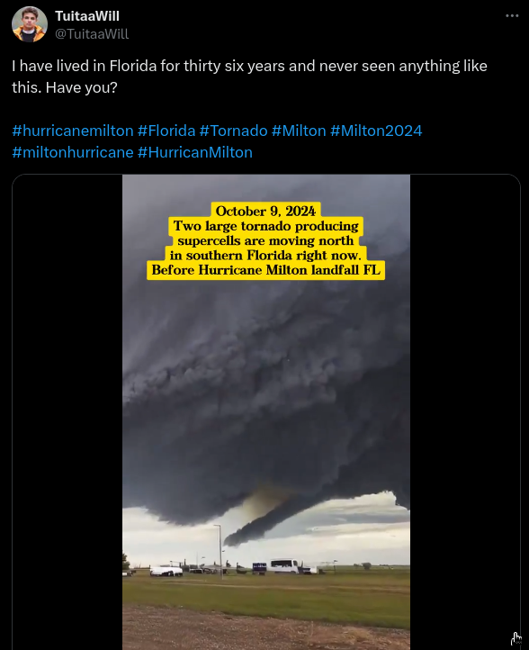This screenshot has height=650, width=529.
Task: Play the storm cloud video
Action: click(266, 412)
